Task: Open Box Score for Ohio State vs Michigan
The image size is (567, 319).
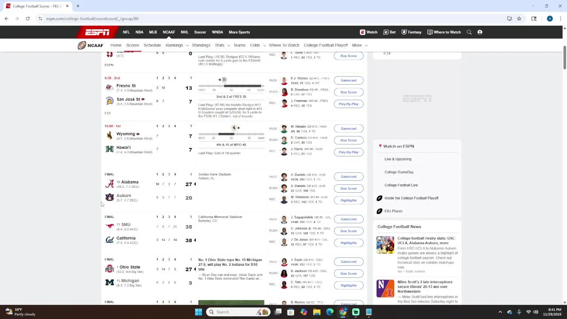Action: [349, 273]
